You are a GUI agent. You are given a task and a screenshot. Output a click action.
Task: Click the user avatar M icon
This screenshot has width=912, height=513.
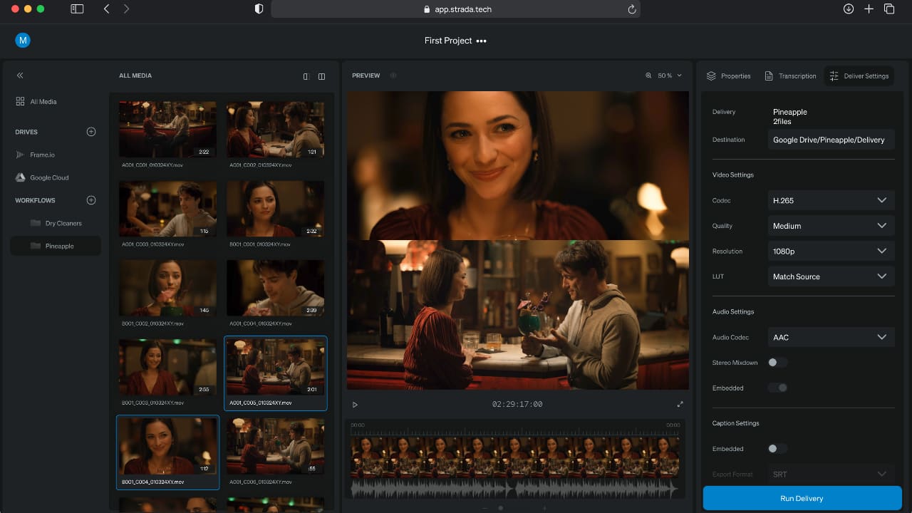23,41
